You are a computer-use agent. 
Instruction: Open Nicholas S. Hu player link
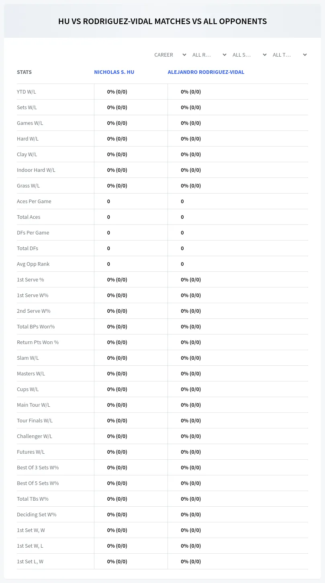[114, 72]
